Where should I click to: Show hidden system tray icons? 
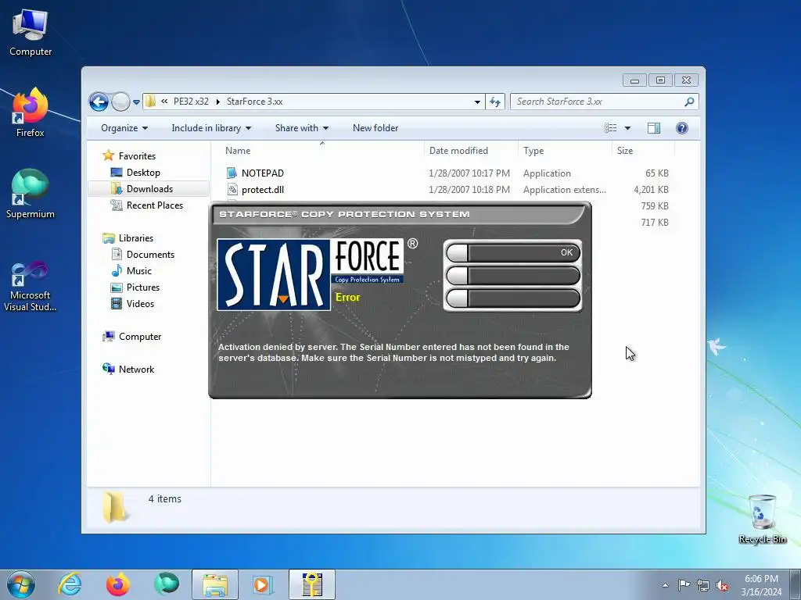665,585
